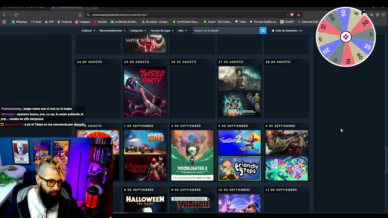This screenshot has width=388, height=218.
Task: Open the Twisted Party game thumbnail
Action: 145,92
